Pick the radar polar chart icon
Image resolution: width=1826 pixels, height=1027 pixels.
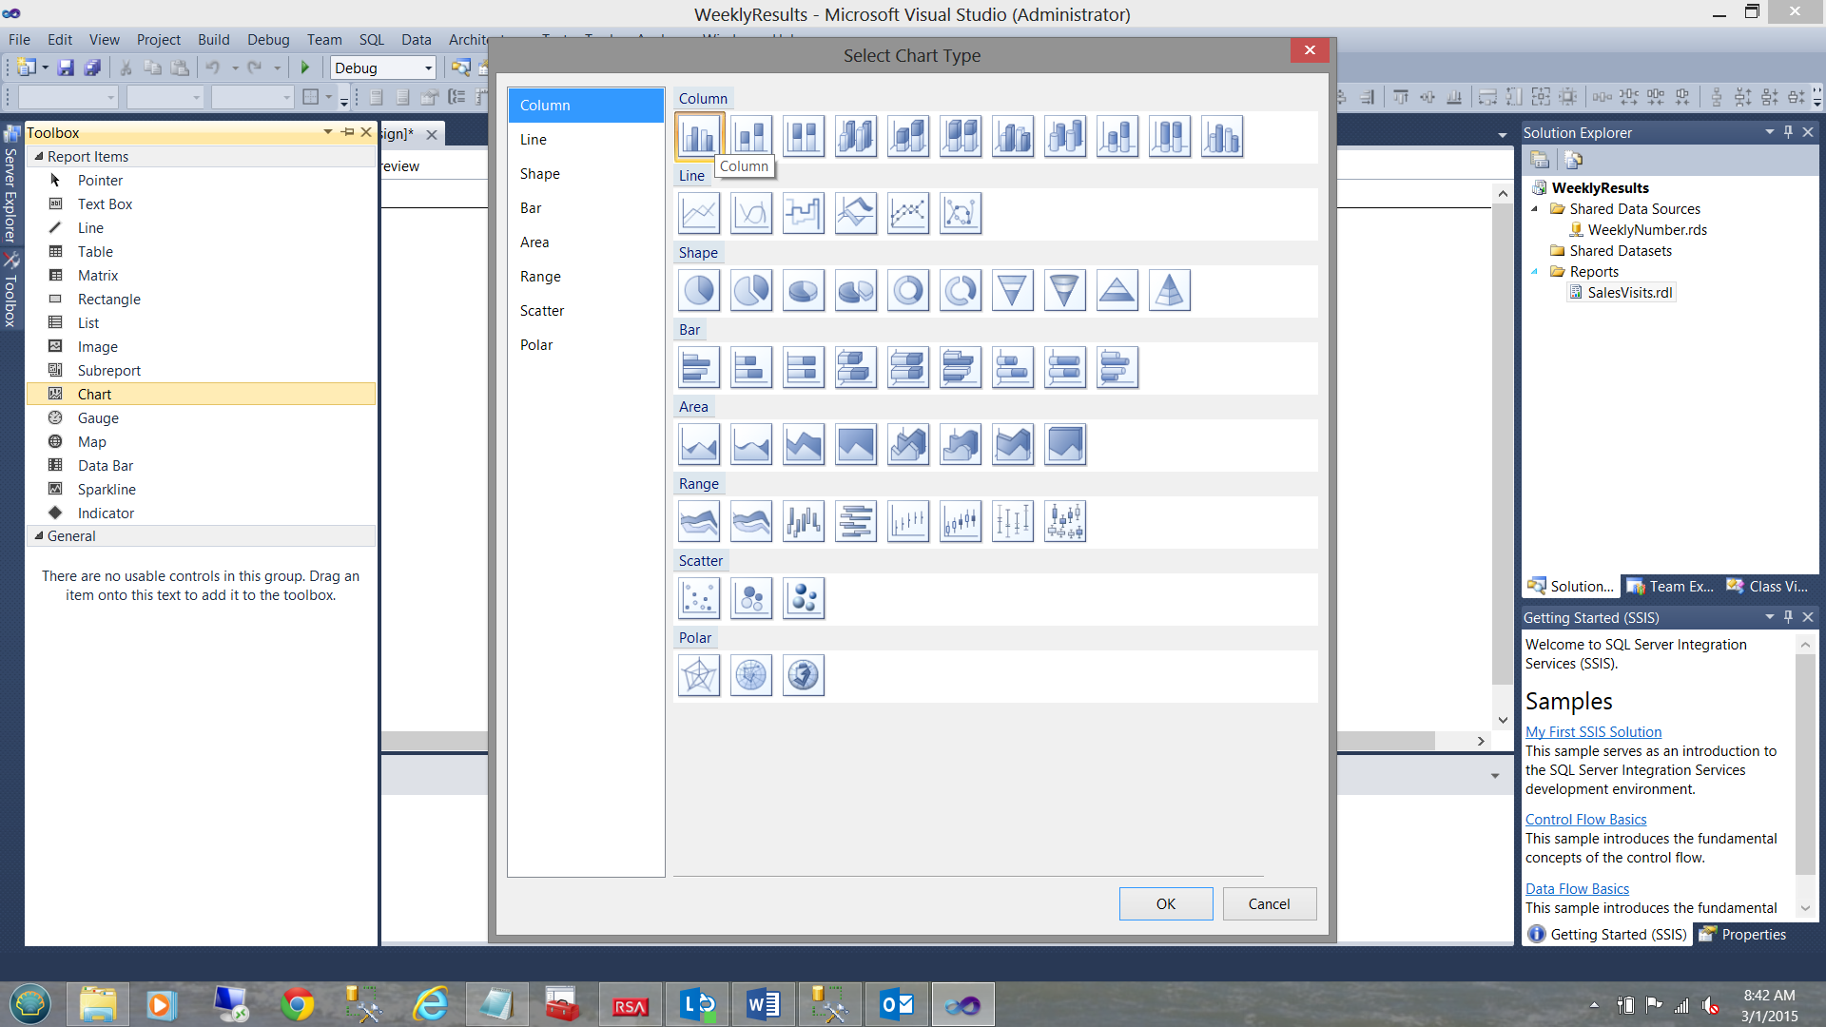click(x=699, y=675)
